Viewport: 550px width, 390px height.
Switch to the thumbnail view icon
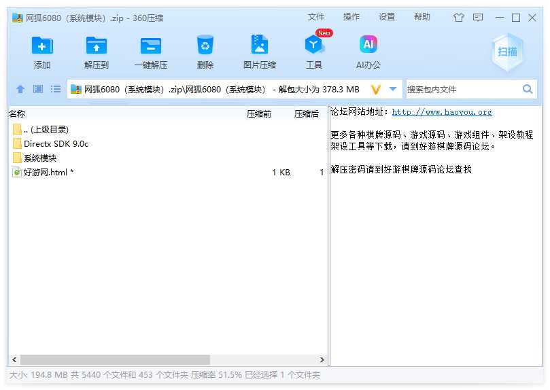(38, 89)
